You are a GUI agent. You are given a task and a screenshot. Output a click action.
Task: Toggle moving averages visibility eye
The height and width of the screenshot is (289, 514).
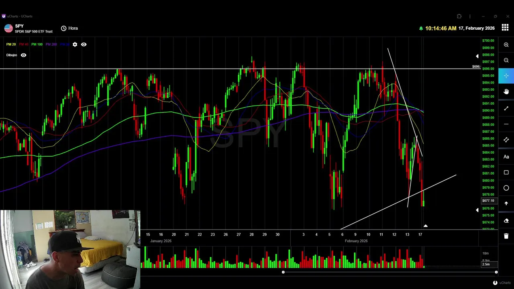click(84, 45)
